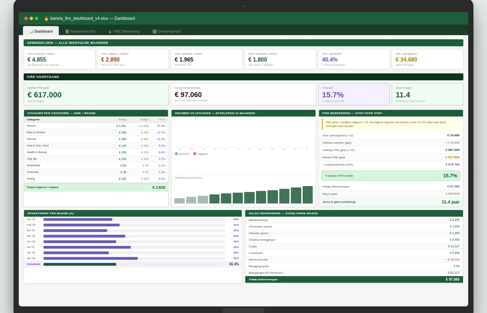Click the yellow minimize window button
Viewport: 487px width, 313px height.
(x=31, y=18)
